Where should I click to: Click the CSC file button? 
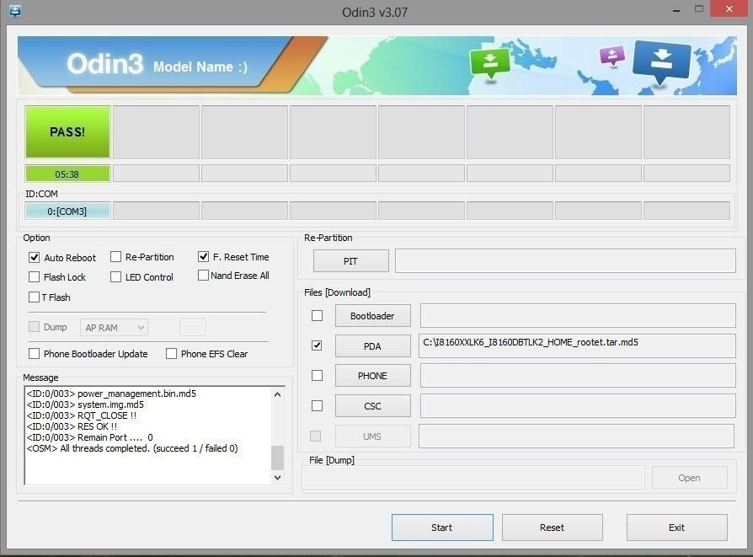pyautogui.click(x=372, y=406)
